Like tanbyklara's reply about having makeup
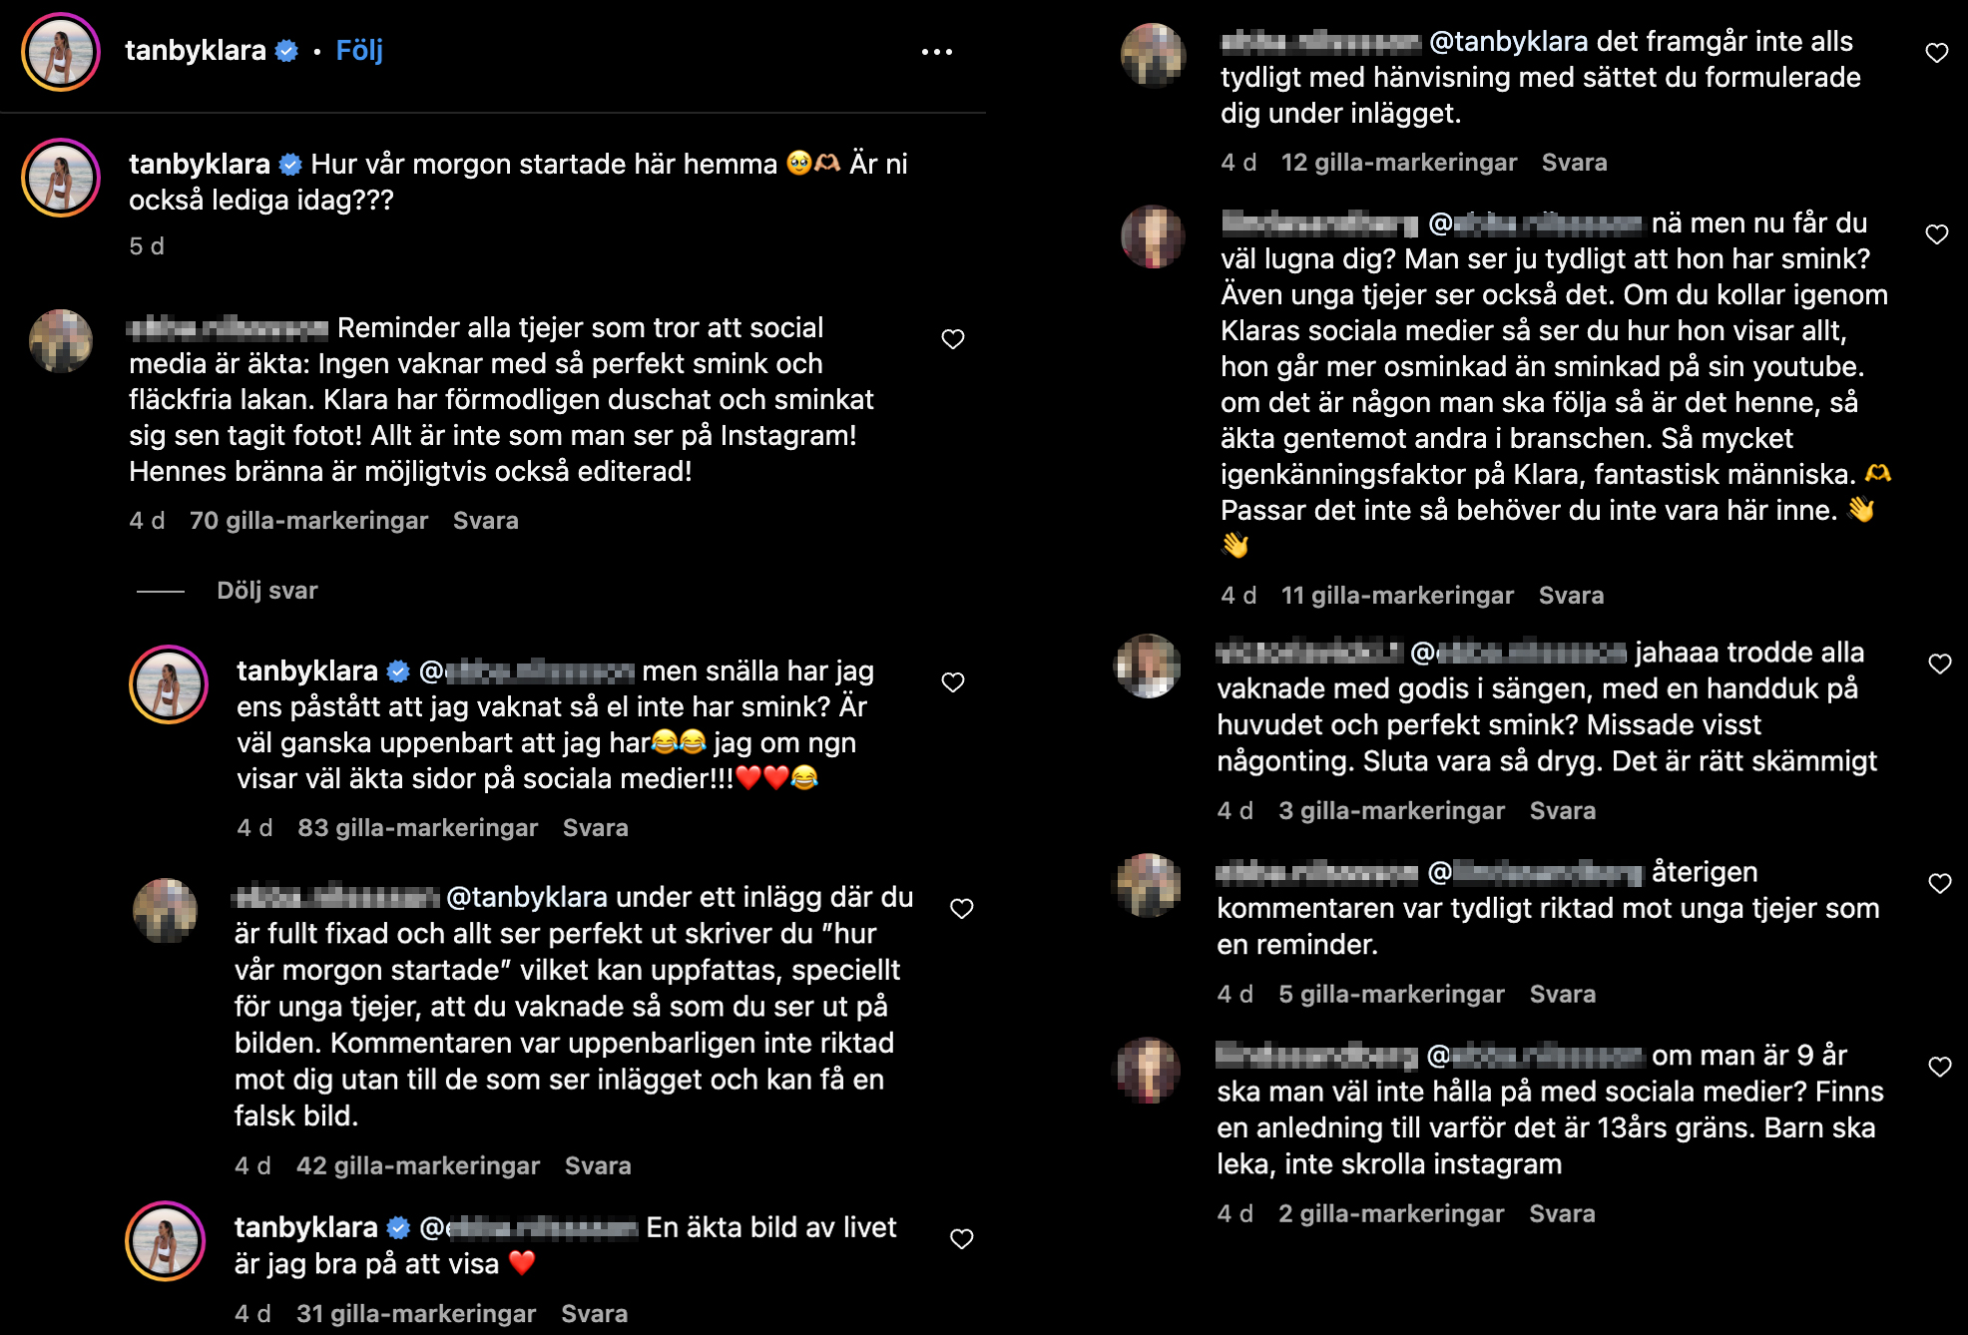 [x=954, y=681]
